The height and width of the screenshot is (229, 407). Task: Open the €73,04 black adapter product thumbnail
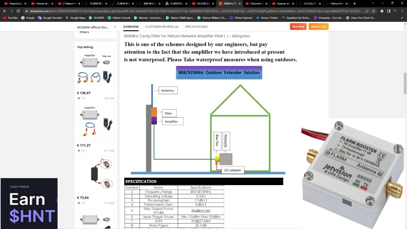[95, 175]
